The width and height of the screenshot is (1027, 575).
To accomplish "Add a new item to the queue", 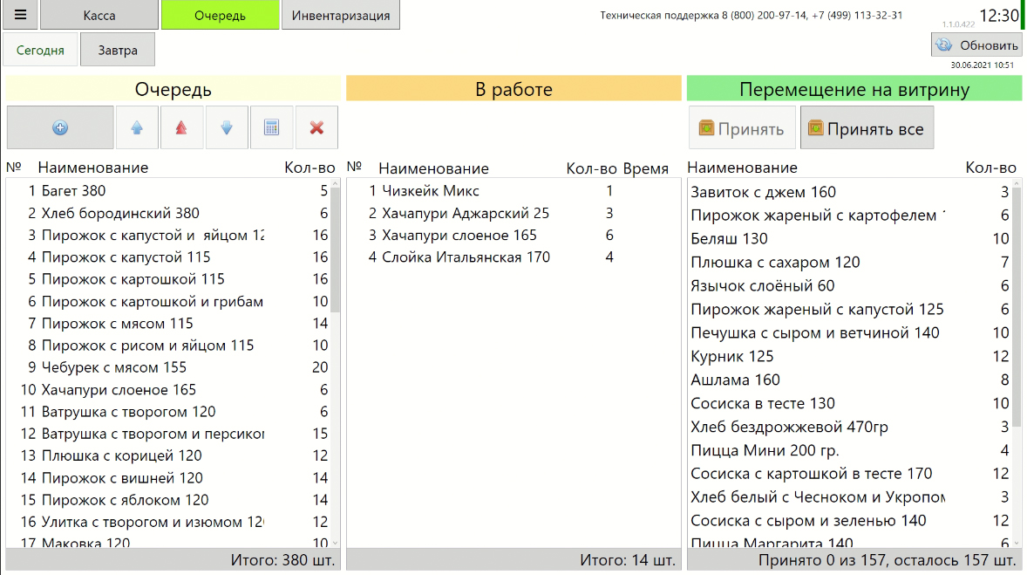I will pos(60,128).
